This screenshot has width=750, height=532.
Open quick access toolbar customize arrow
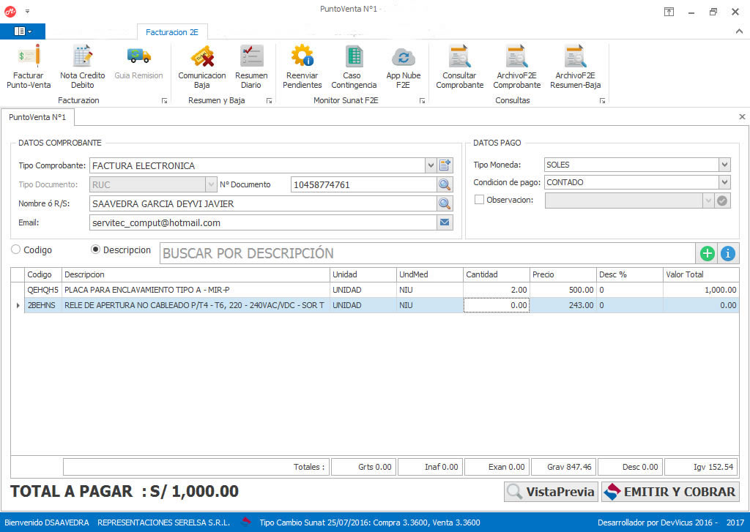(27, 12)
